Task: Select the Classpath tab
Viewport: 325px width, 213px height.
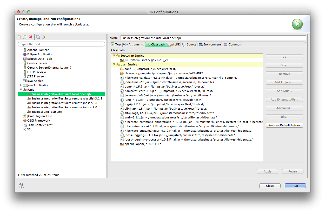Action: tap(156, 44)
